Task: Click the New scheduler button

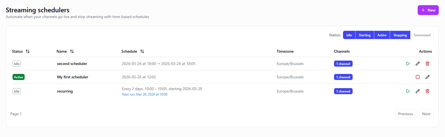Action: pos(428,10)
